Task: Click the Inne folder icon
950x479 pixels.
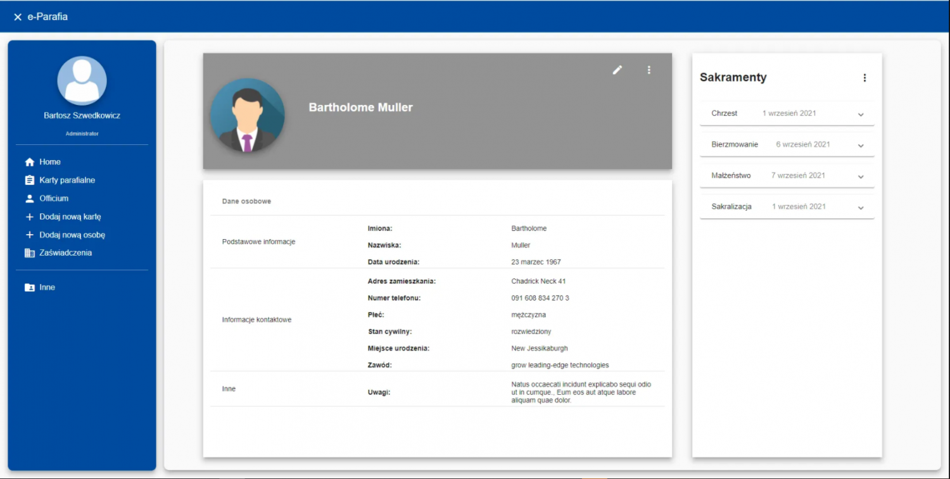Action: [29, 287]
